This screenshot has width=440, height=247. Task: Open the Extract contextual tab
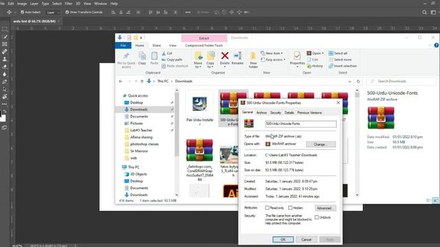204,38
